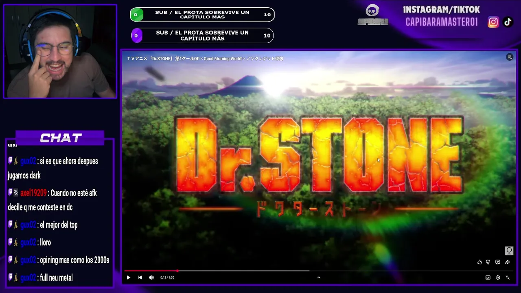This screenshot has width=521, height=293.
Task: Click the purple sub goal bar
Action: pos(202,35)
